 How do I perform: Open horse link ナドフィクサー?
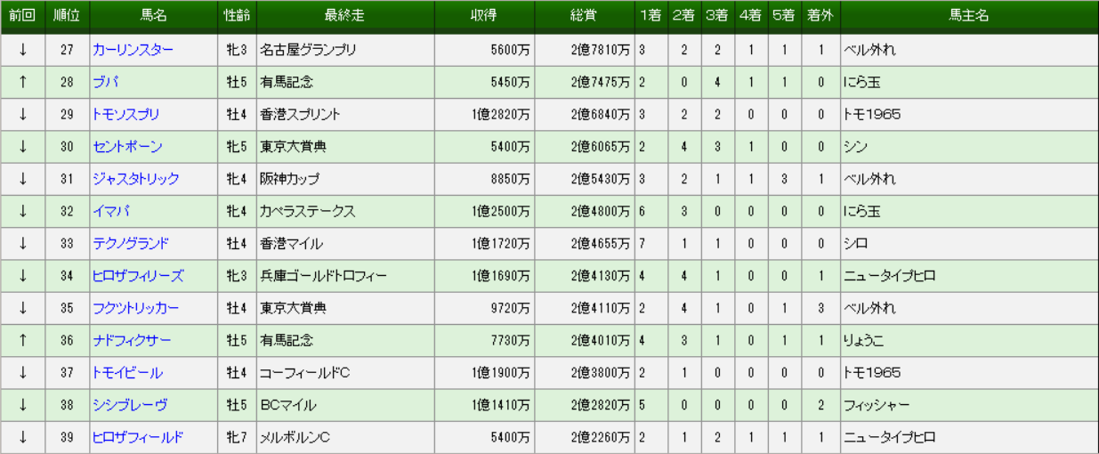(133, 341)
